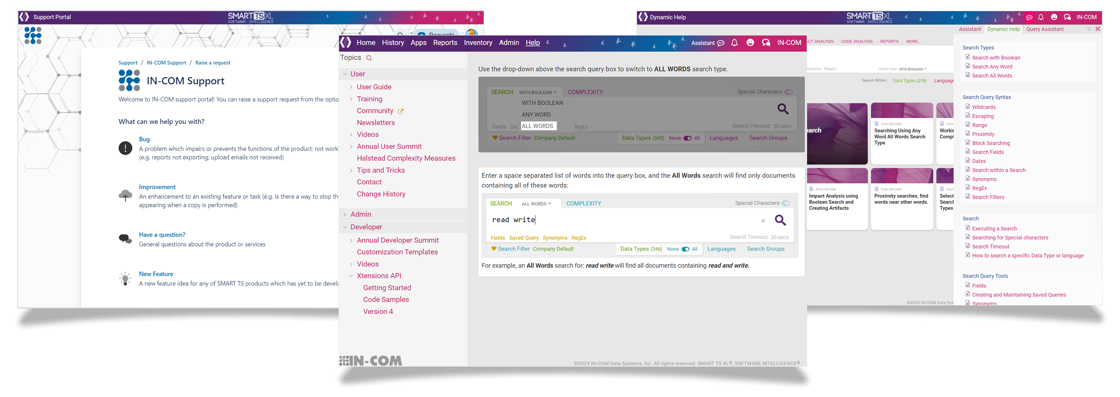Screen dimensions: 1120x397
Task: Click document icon beside Search with Boolean
Action: point(968,57)
